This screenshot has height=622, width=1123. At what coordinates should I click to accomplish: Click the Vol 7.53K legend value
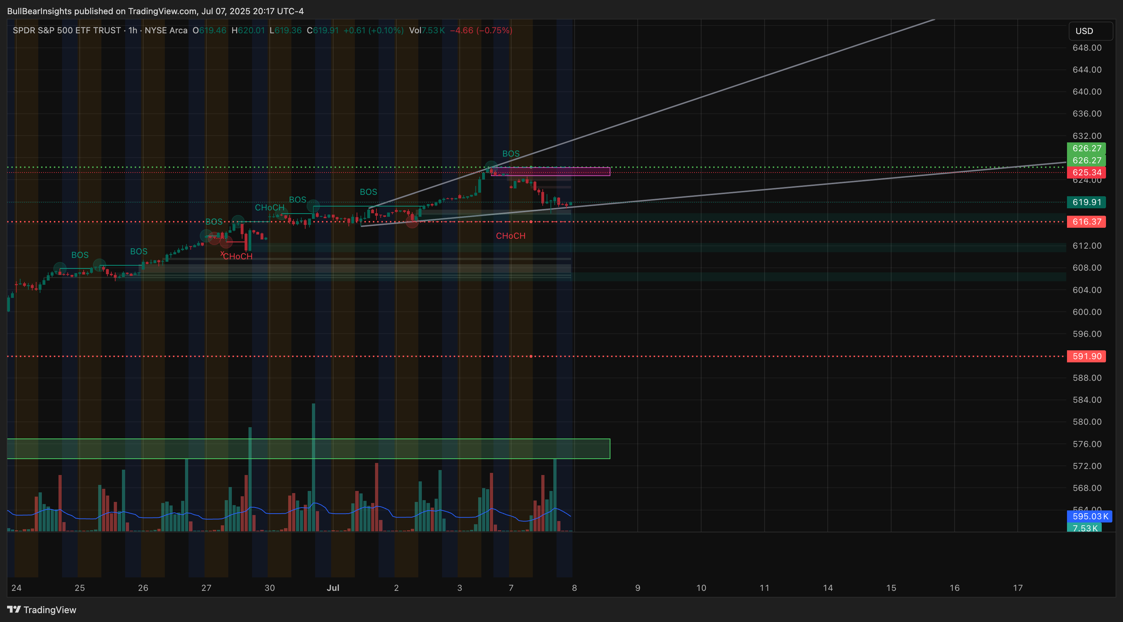427,30
